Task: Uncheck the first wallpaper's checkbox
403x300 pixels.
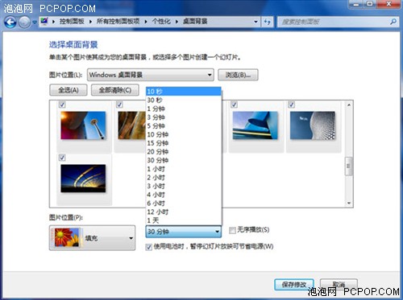Action: pyautogui.click(x=62, y=105)
